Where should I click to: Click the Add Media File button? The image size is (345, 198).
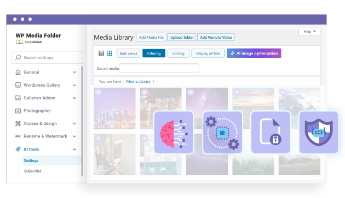click(151, 37)
